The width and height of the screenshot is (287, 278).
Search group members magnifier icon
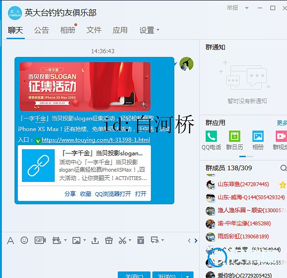(x=284, y=168)
